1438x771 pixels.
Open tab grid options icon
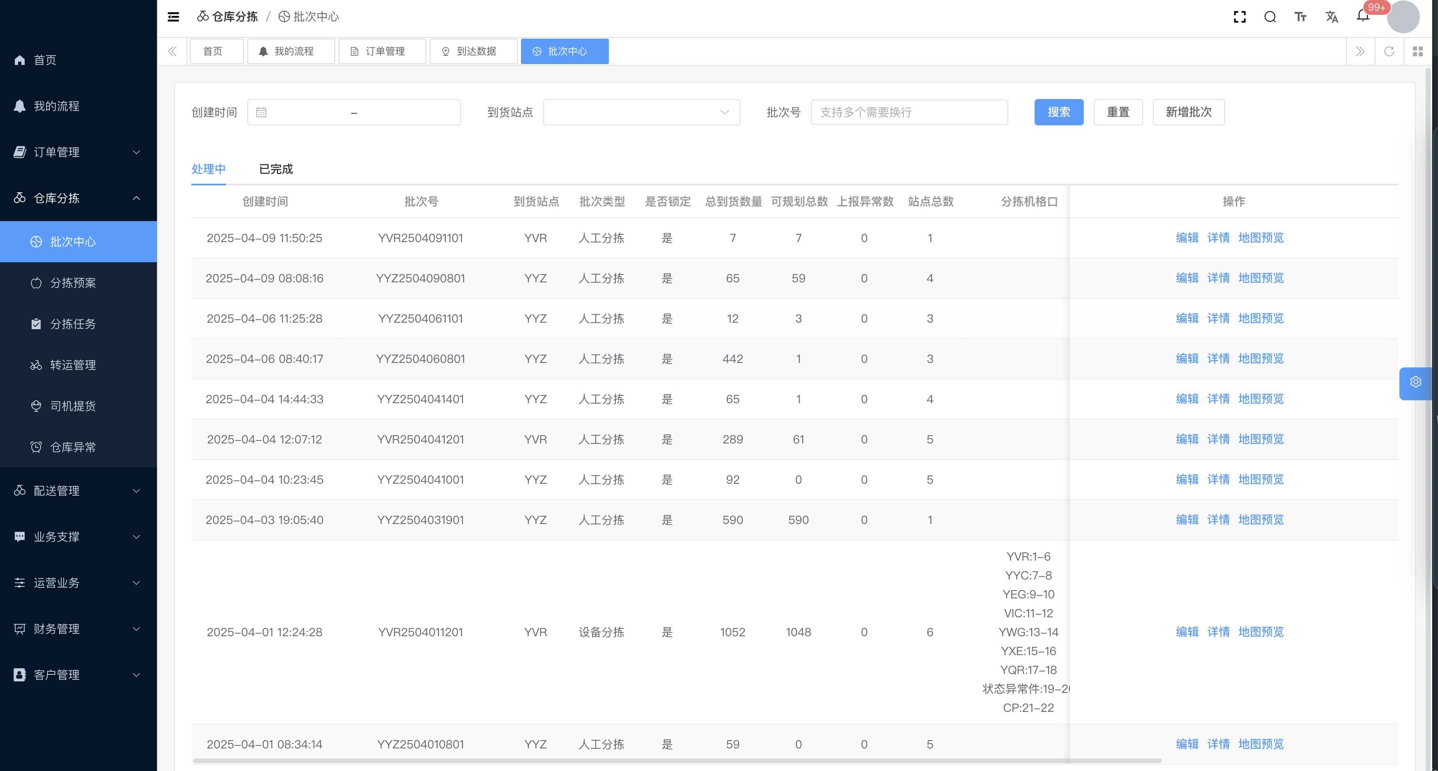(x=1417, y=51)
